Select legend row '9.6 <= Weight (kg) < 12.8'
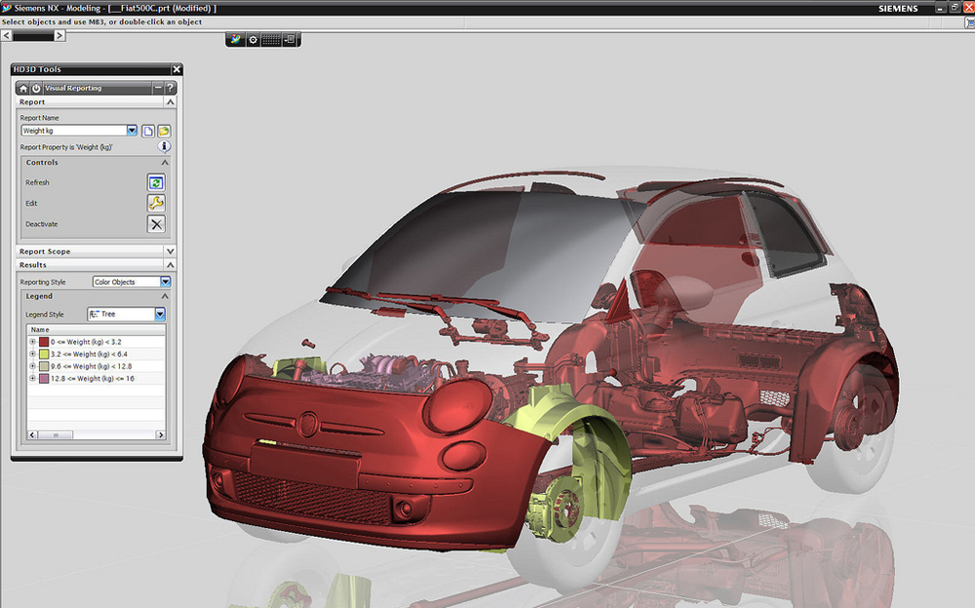 97,366
